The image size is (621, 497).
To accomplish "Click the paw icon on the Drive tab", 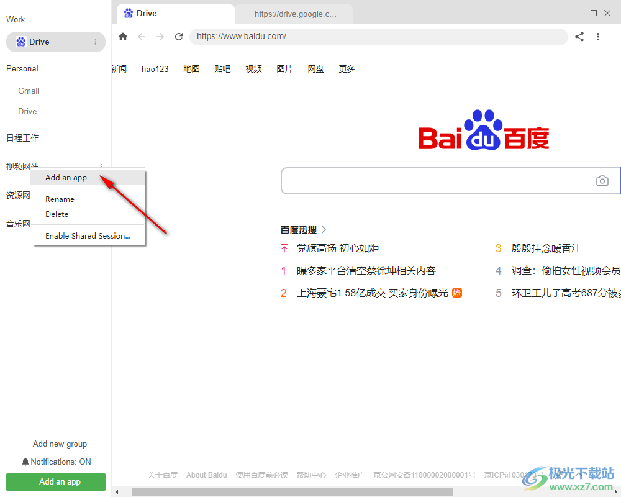I will click(x=129, y=14).
